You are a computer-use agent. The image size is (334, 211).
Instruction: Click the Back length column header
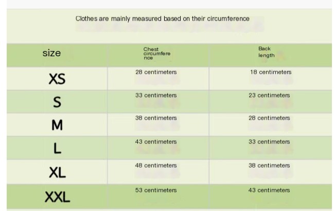266,52
